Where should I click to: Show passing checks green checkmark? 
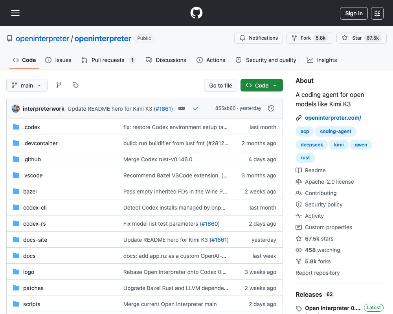(196, 108)
